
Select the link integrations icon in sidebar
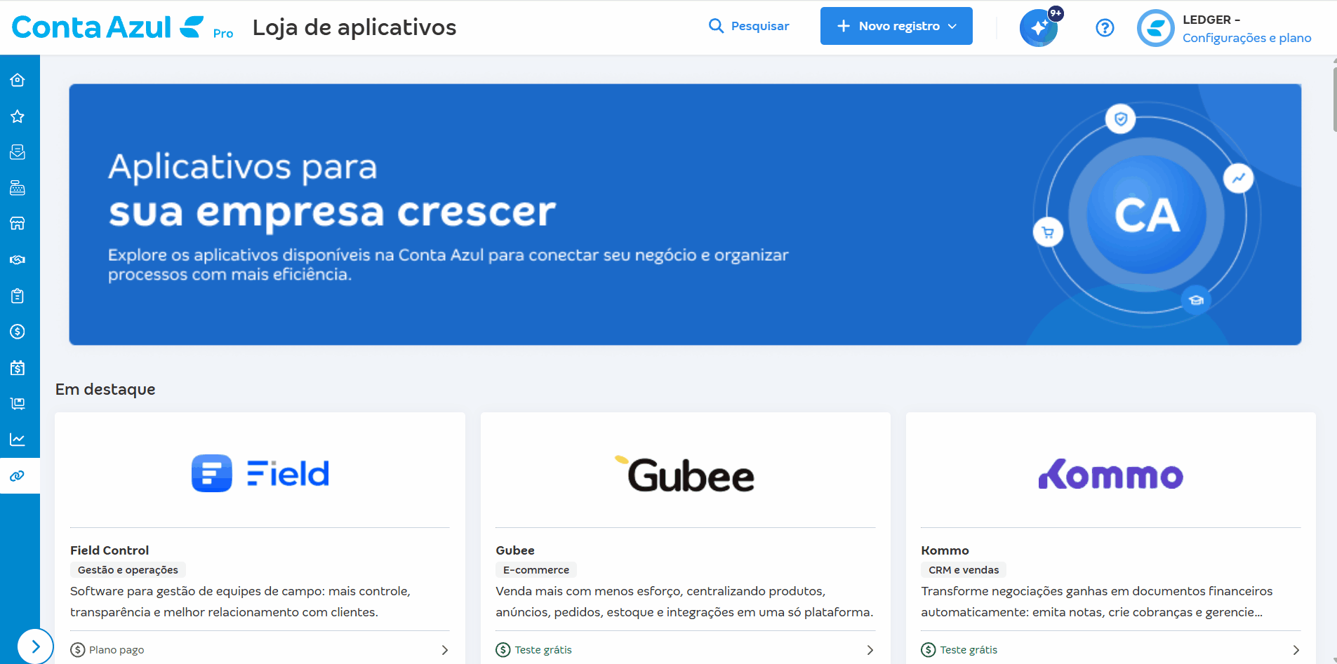pos(18,476)
